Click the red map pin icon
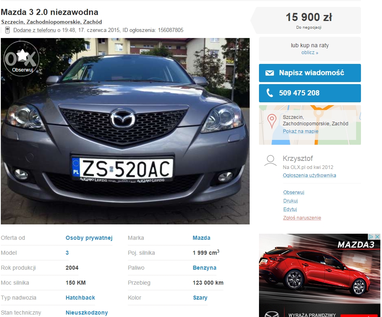This screenshot has width=382, height=317. click(x=272, y=120)
